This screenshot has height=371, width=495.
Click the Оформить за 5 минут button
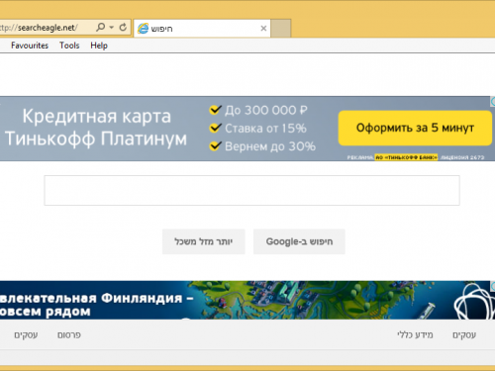[x=415, y=128]
